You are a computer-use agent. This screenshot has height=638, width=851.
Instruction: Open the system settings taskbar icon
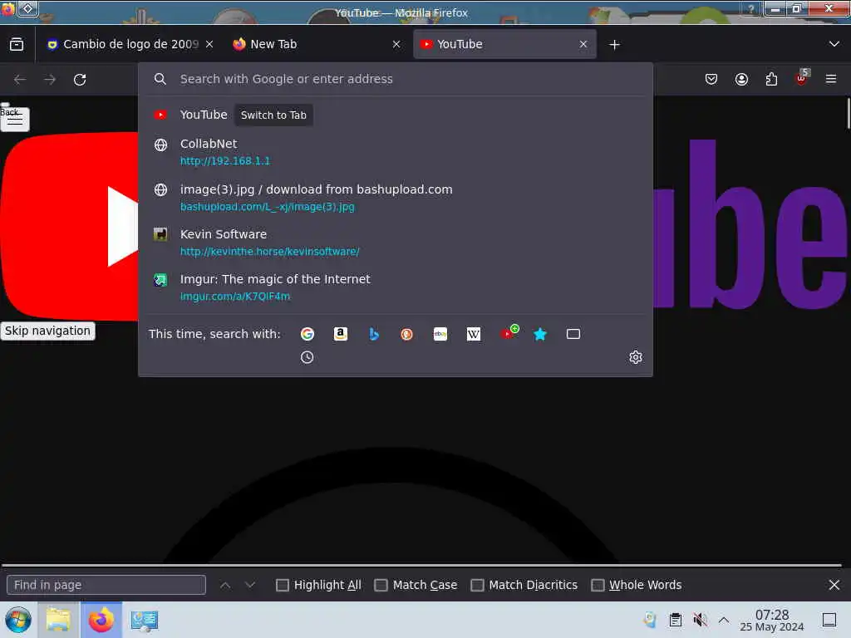pyautogui.click(x=144, y=621)
